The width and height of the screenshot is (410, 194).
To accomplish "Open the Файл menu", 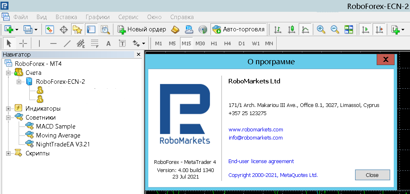I will [x=21, y=17].
